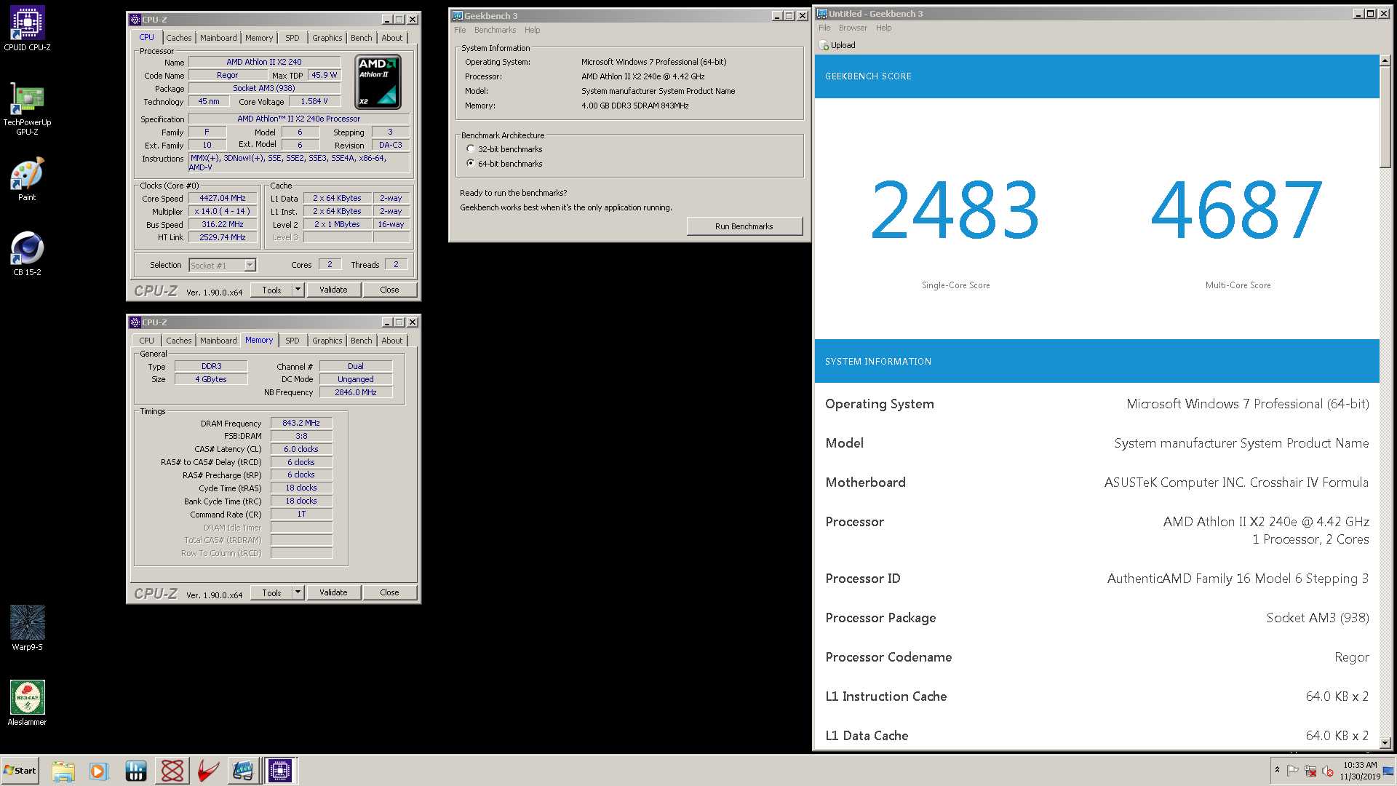1397x786 pixels.
Task: Open Help menu in Geekbench results window
Action: point(883,28)
